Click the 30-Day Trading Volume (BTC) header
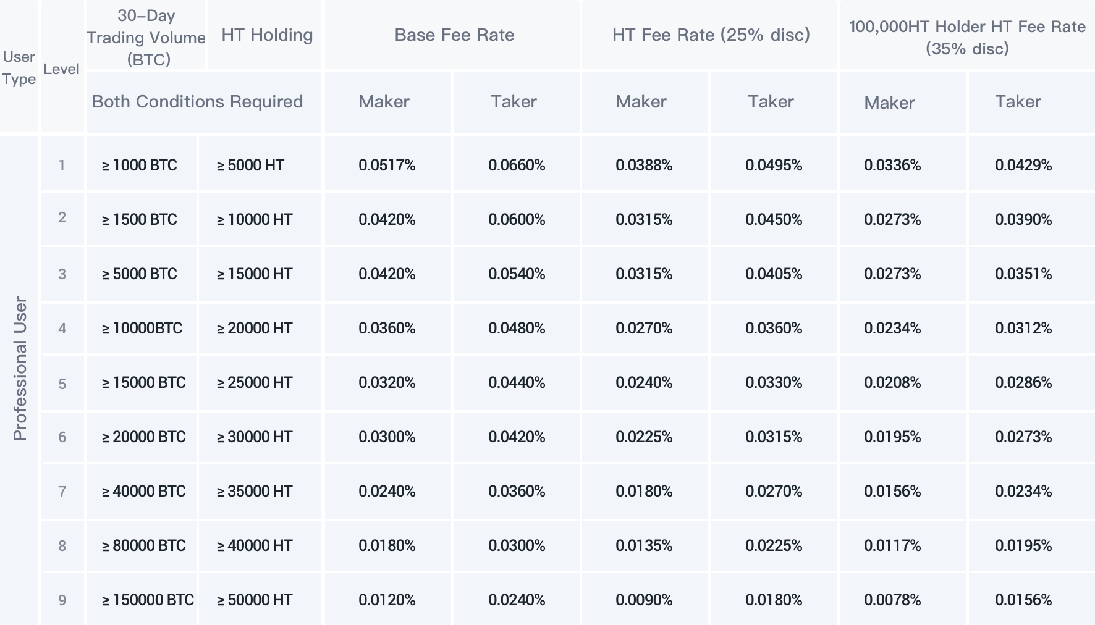Screen dimensions: 1095x625 click(146, 37)
